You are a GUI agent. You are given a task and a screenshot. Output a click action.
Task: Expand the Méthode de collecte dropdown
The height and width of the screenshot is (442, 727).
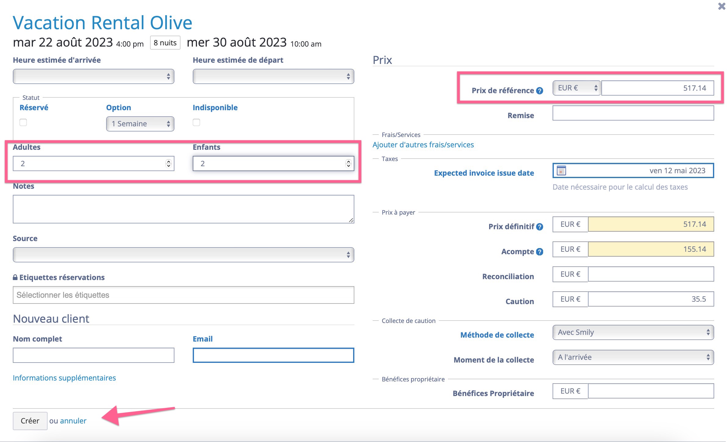pos(633,332)
